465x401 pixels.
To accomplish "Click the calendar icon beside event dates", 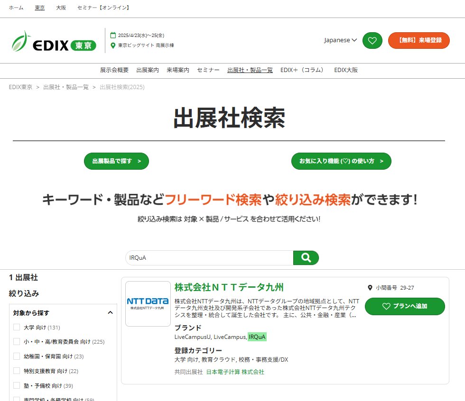I will (x=113, y=35).
